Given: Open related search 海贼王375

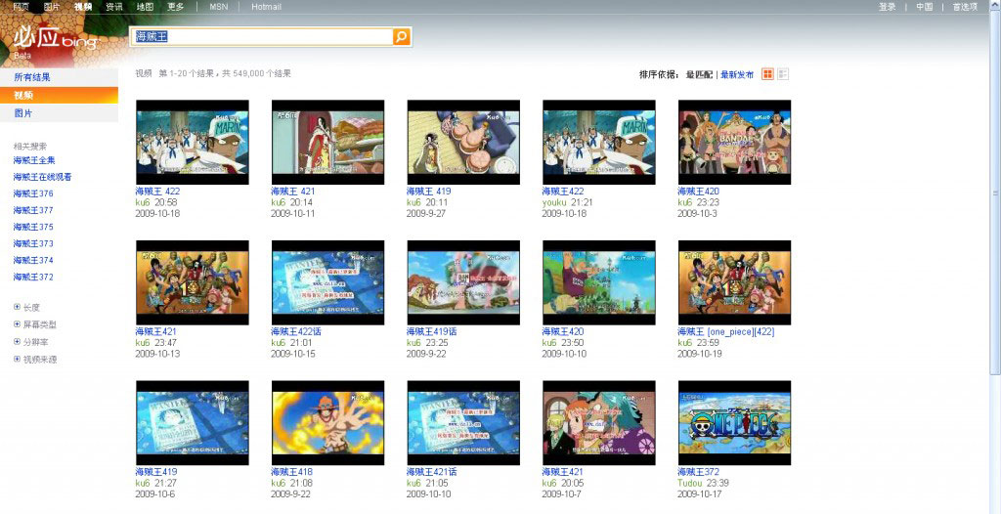Looking at the screenshot, I should [33, 227].
